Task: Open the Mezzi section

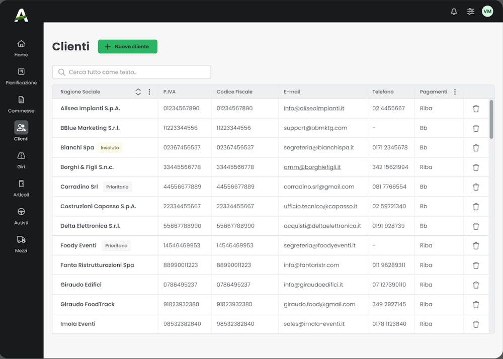Action: [x=21, y=243]
